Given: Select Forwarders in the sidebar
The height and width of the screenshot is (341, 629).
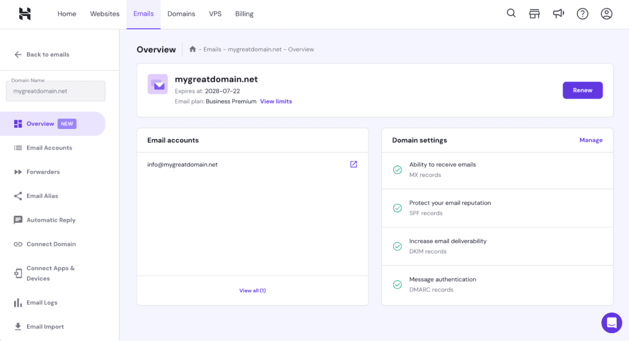Looking at the screenshot, I should click(43, 172).
